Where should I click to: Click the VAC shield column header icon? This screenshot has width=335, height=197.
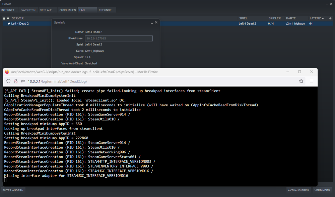click(8, 18)
